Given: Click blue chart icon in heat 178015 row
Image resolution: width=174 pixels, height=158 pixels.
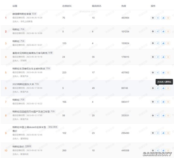Looking at the screenshot, I should (x=163, y=57).
